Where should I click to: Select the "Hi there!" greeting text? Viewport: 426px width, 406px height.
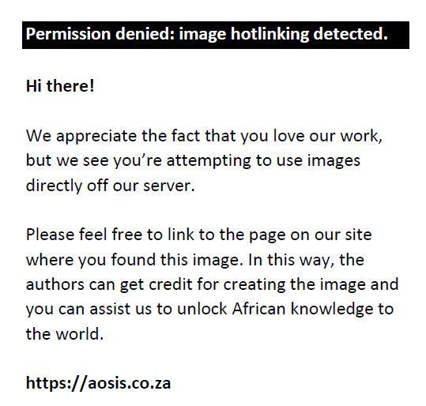(x=60, y=86)
